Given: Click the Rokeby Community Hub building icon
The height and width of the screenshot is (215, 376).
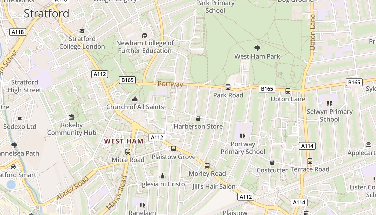Looking at the screenshot, I should coord(72,117).
